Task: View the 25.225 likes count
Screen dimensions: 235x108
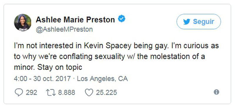Action: click(x=106, y=92)
